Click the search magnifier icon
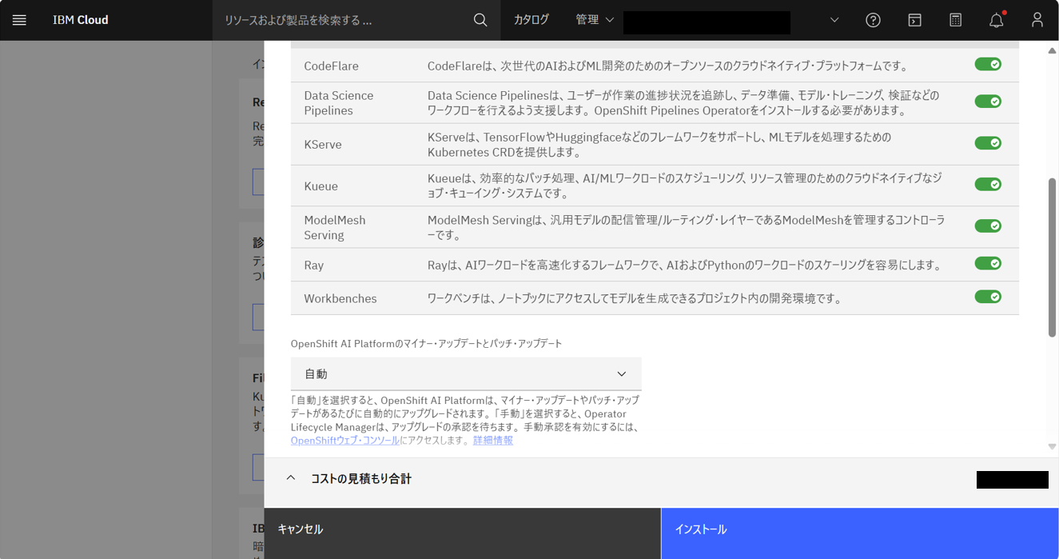This screenshot has height=559, width=1059. 480,20
